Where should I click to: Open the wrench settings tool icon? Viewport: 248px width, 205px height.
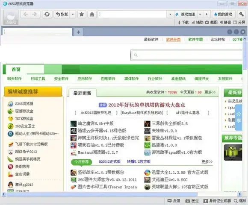point(241,15)
